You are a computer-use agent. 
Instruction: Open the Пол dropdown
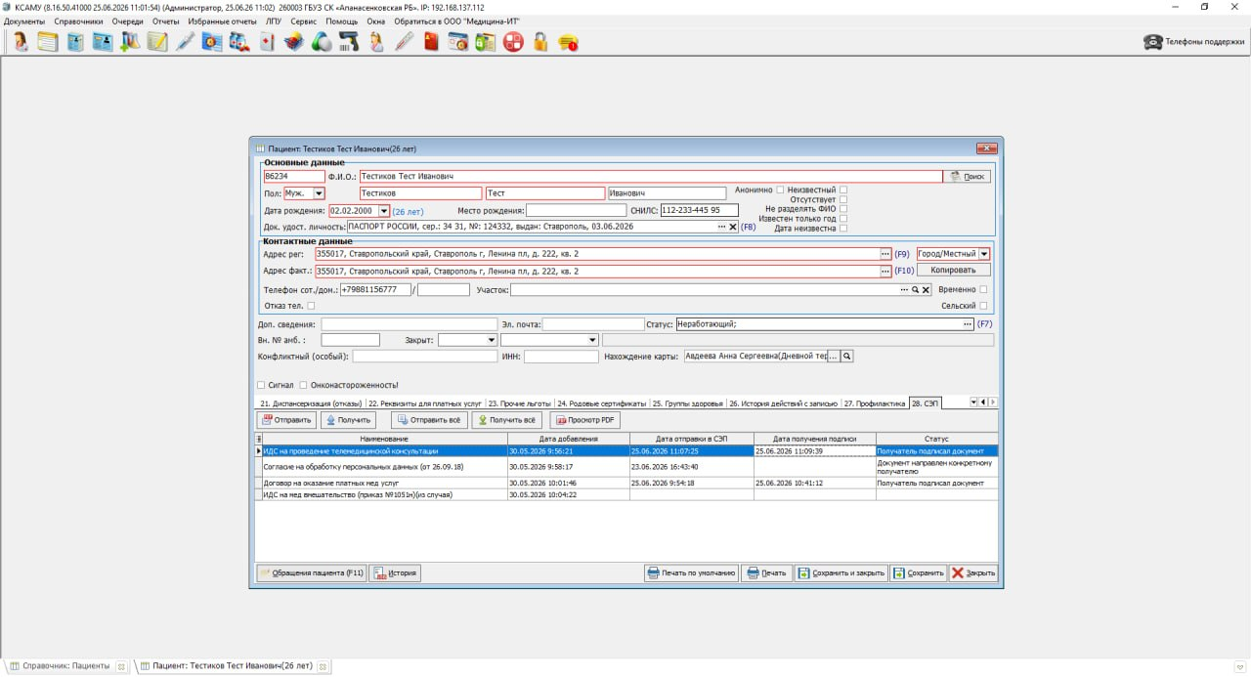(319, 193)
